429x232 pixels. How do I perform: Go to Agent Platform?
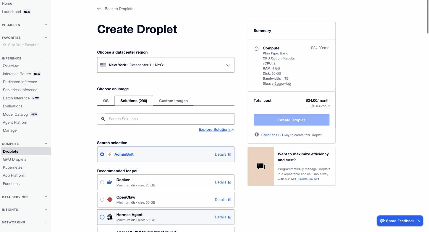click(16, 123)
